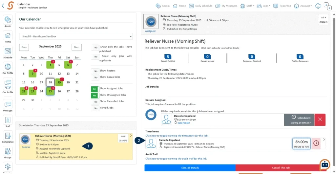Open the chatbot assistant icon
Viewport: 336px width, 174px height.
click(x=325, y=164)
